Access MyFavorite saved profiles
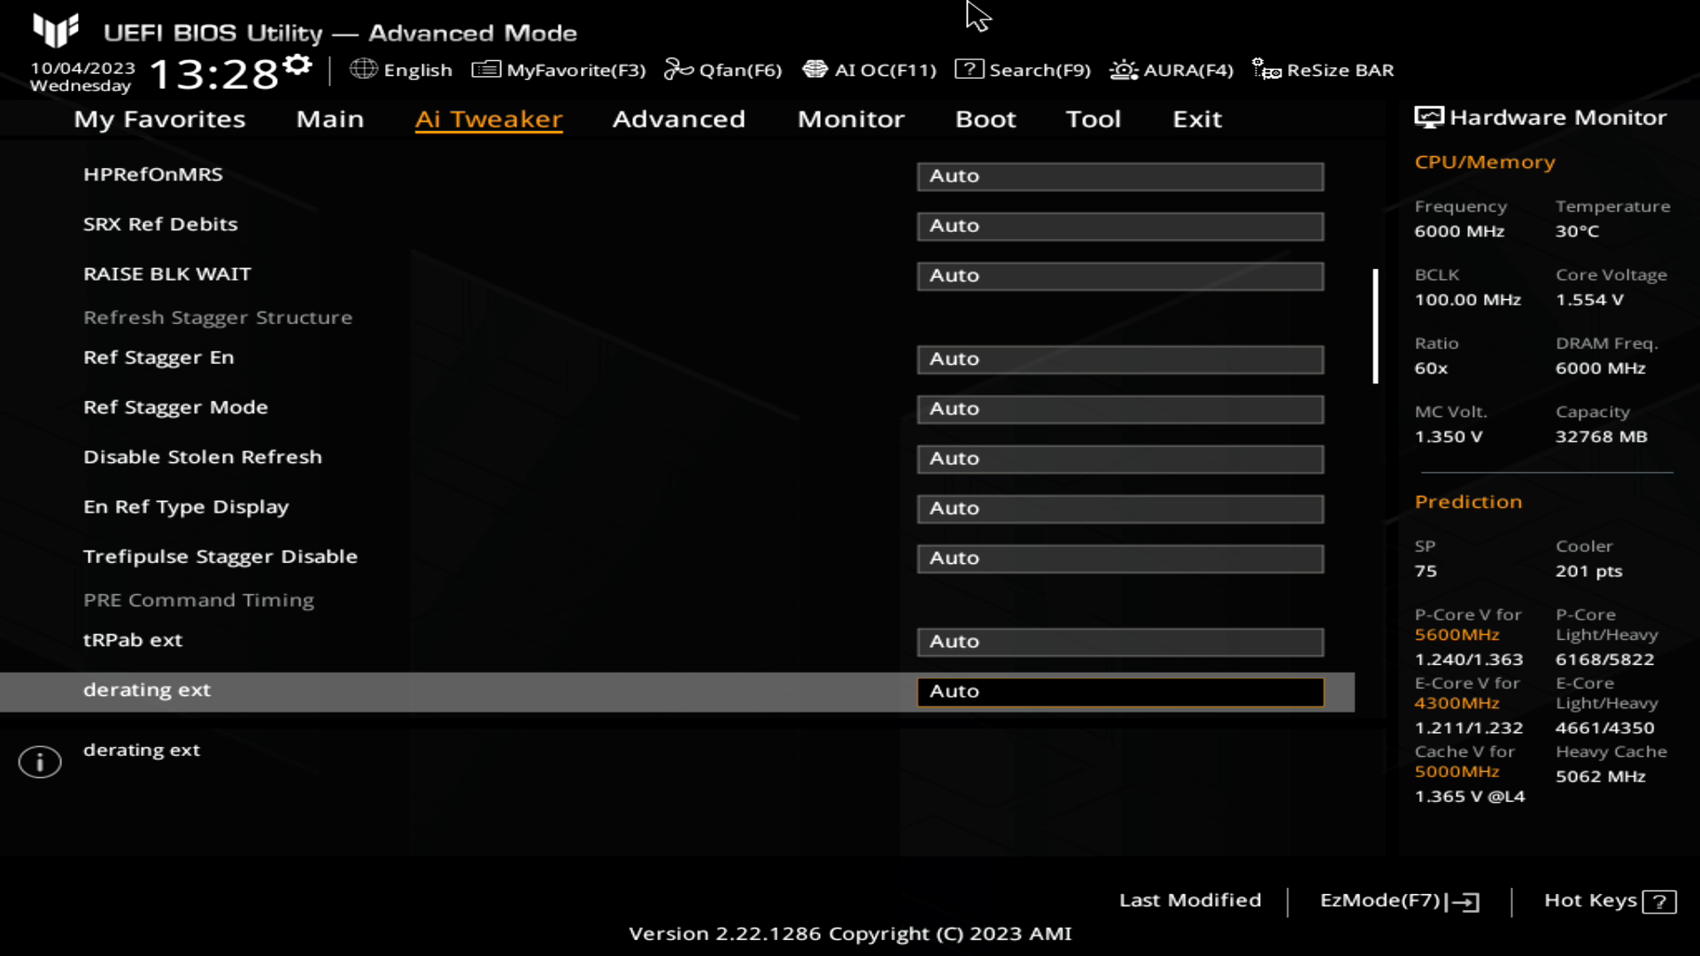 coord(560,70)
